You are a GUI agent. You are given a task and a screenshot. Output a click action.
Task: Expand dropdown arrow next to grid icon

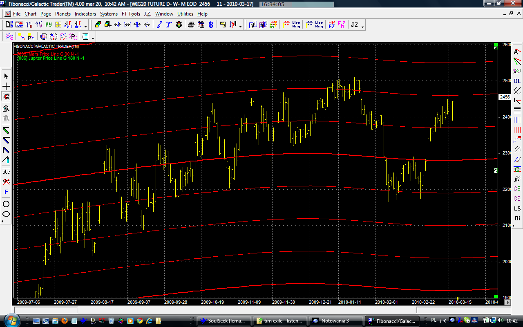pyautogui.click(x=93, y=38)
